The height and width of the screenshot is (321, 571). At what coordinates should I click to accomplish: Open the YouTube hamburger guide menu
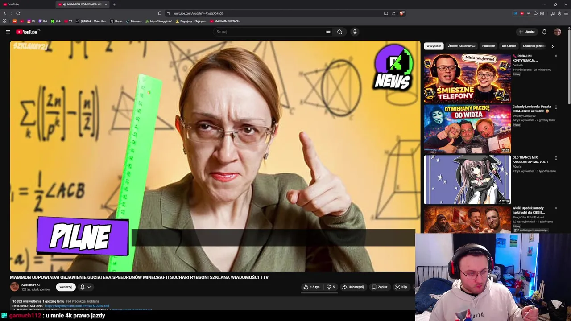click(x=8, y=32)
